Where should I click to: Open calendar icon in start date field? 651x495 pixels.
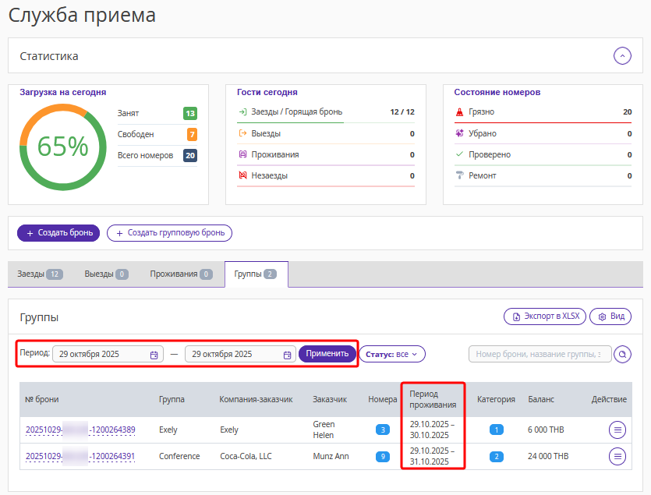[154, 355]
